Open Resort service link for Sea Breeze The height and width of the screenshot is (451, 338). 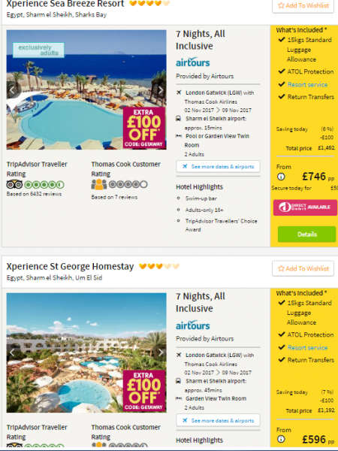point(307,84)
